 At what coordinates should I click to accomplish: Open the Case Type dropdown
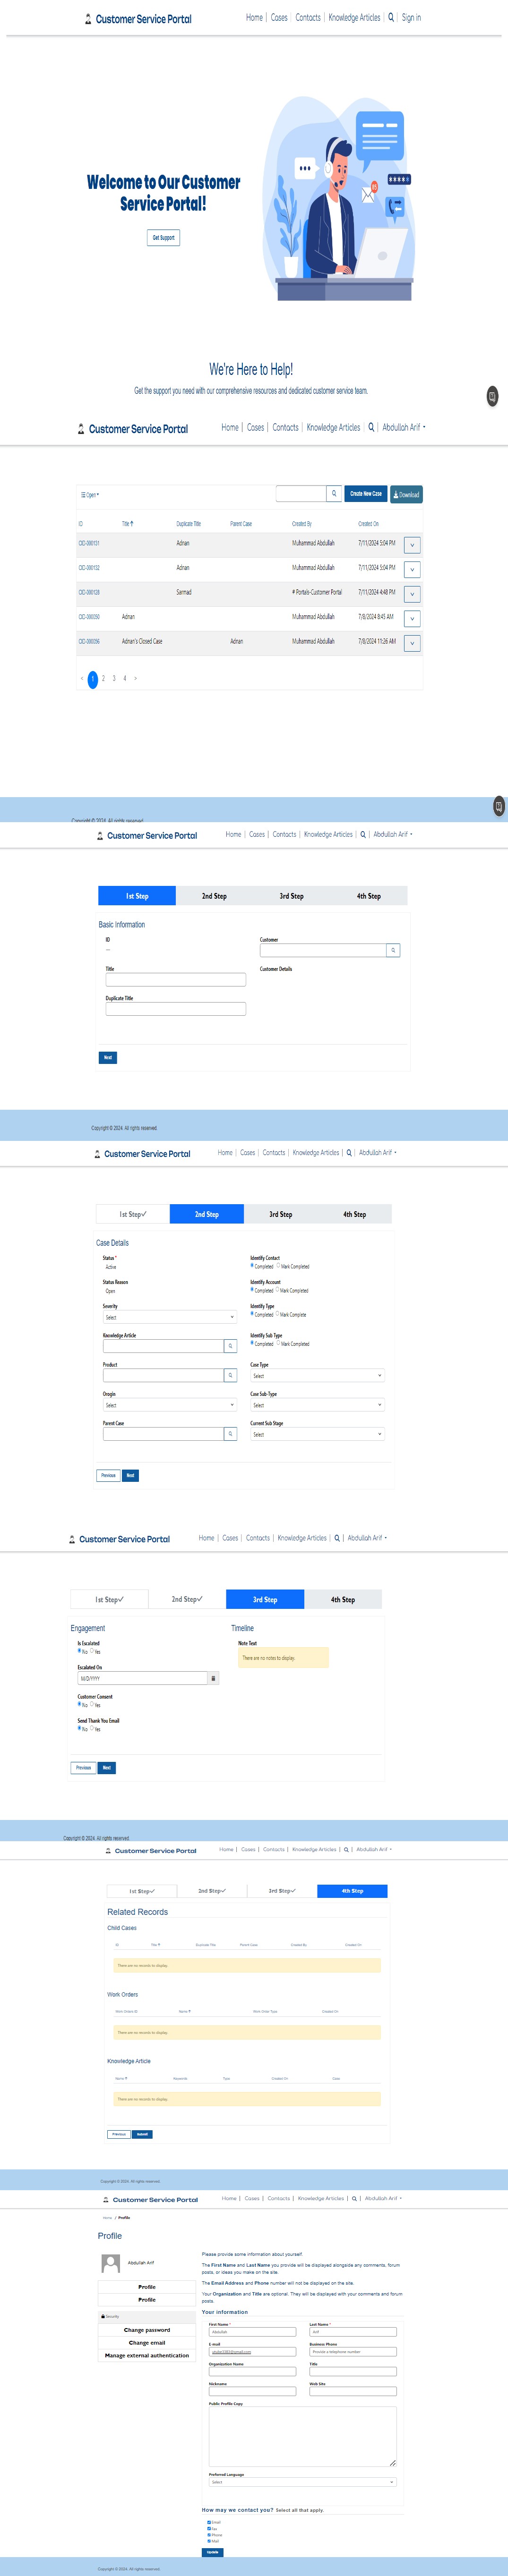(x=317, y=1376)
